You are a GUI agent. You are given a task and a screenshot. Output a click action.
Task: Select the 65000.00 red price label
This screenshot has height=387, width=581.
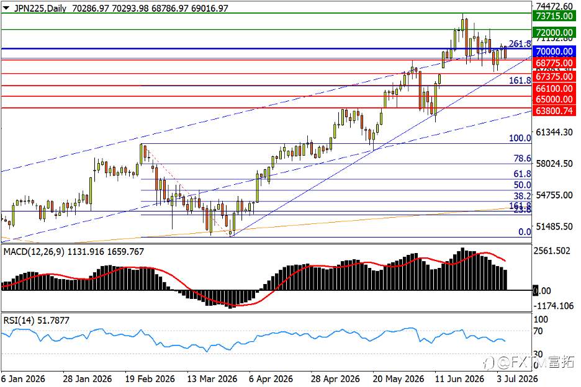(x=554, y=99)
